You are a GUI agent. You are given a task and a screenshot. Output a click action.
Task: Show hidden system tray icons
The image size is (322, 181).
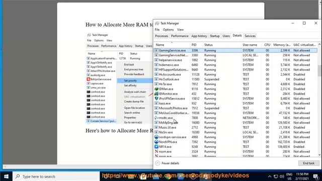(270, 176)
